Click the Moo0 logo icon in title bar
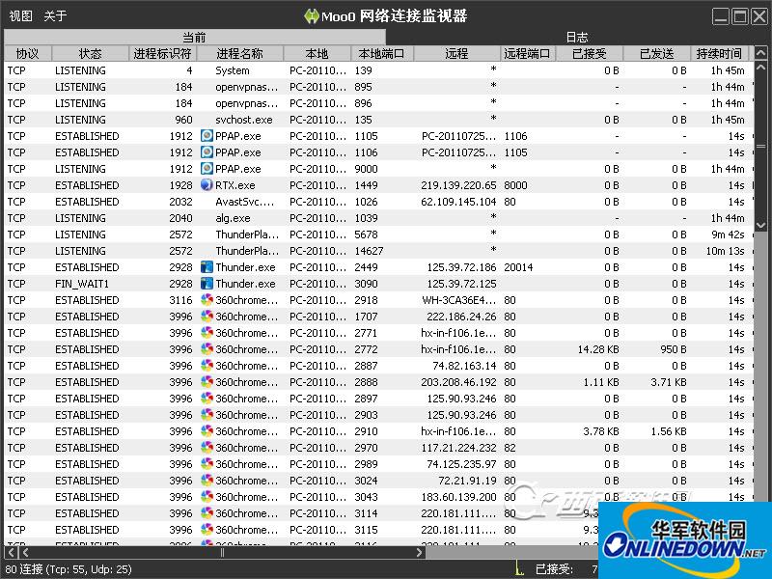772x579 pixels. (x=311, y=16)
